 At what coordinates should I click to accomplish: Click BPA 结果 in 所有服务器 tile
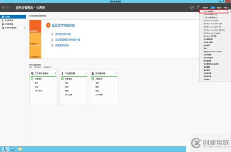(x=99, y=95)
